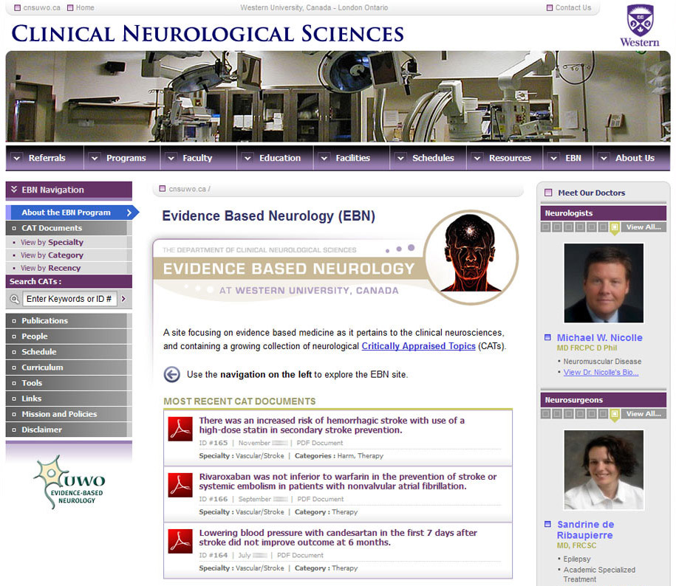Click the UWO Evidence-Based Neurology logo

coord(69,482)
